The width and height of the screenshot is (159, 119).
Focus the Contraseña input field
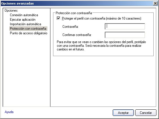125,26
